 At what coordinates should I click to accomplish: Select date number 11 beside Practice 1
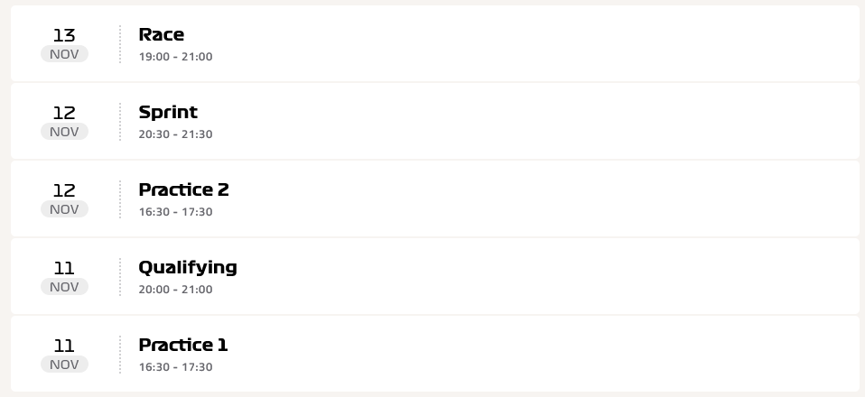click(x=64, y=346)
